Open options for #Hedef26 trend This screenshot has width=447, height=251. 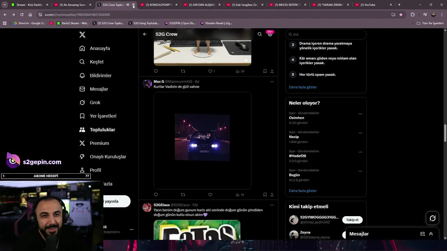tap(360, 152)
